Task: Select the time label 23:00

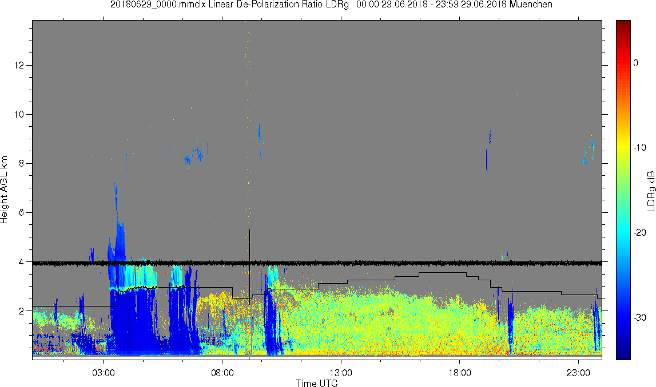Action: tap(579, 373)
